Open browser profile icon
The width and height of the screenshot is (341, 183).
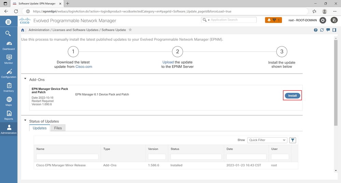pos(325,11)
